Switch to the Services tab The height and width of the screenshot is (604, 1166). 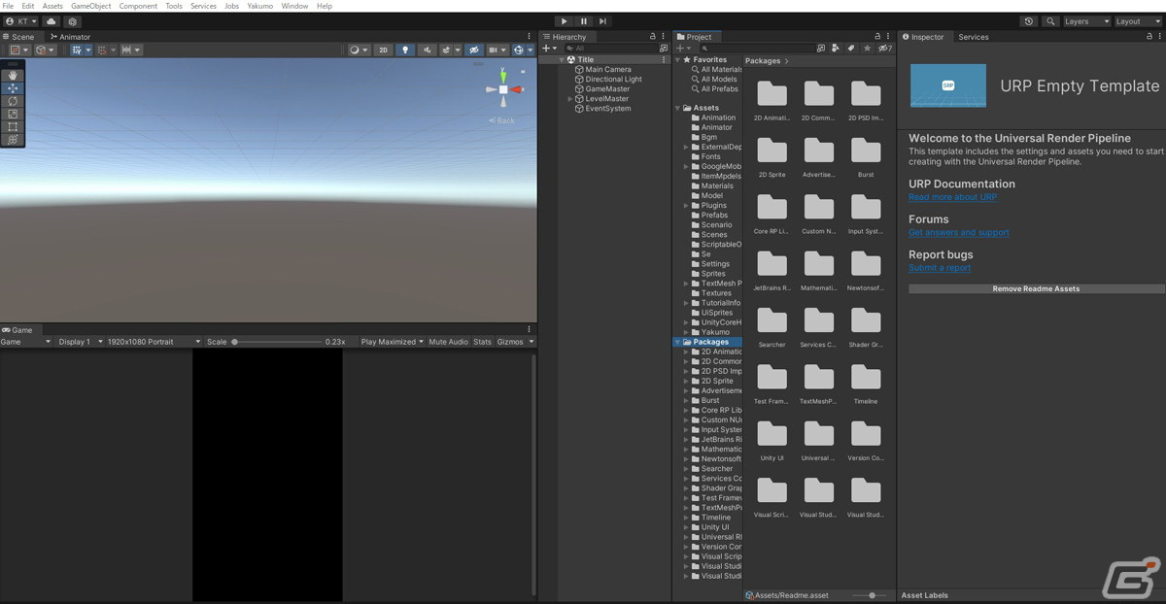coord(973,37)
